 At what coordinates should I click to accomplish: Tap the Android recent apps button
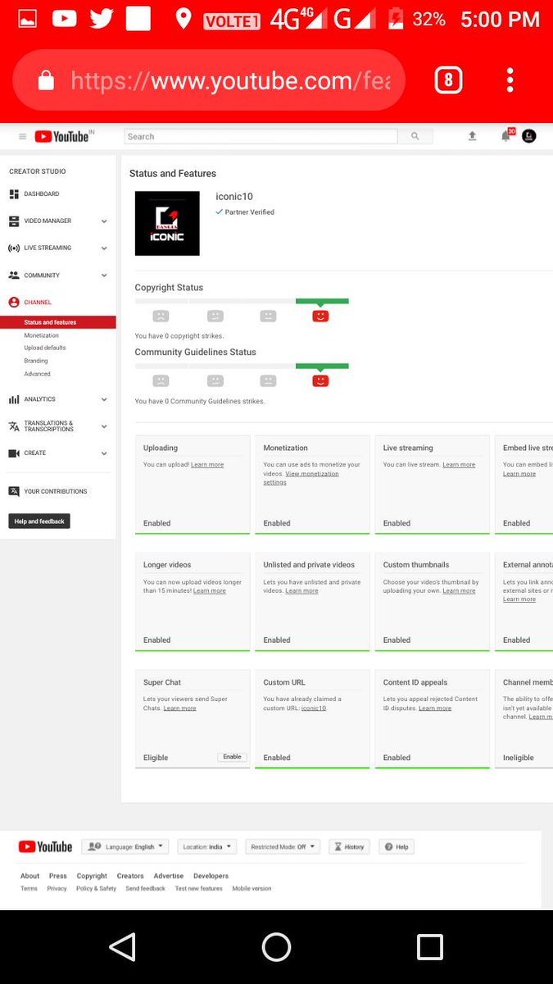(x=429, y=947)
